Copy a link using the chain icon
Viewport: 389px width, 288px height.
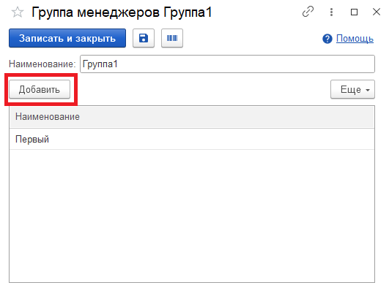click(308, 12)
